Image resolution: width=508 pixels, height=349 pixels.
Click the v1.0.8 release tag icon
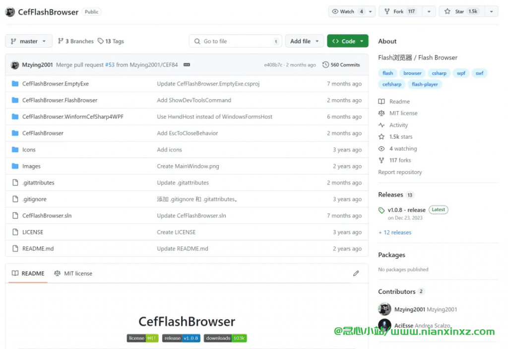[381, 210]
